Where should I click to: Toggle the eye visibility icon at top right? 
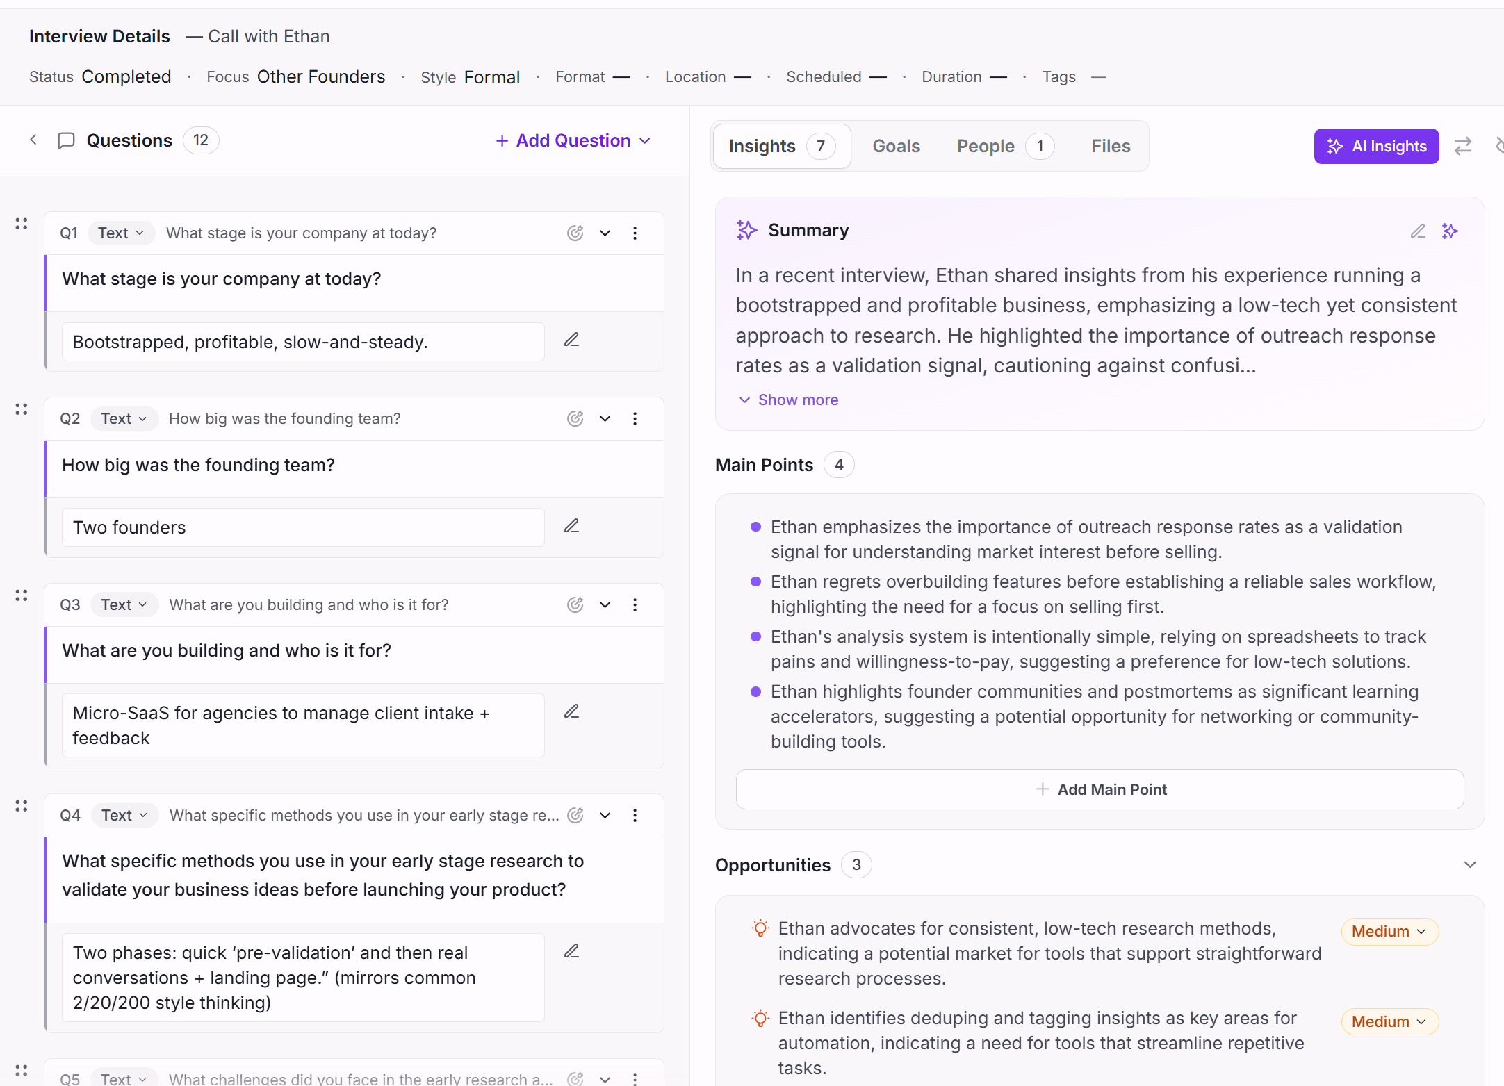(x=1501, y=146)
